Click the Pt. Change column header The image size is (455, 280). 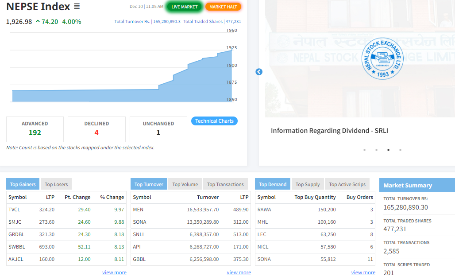click(77, 197)
